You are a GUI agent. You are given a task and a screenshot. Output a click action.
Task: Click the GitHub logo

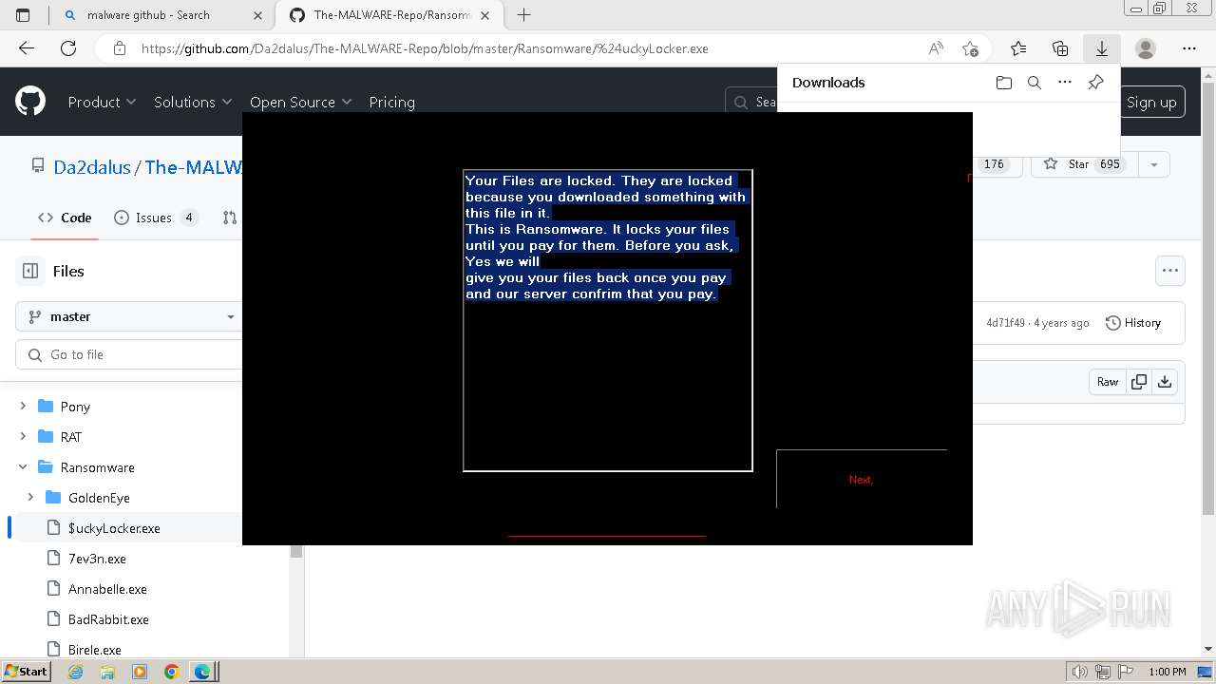tap(30, 102)
